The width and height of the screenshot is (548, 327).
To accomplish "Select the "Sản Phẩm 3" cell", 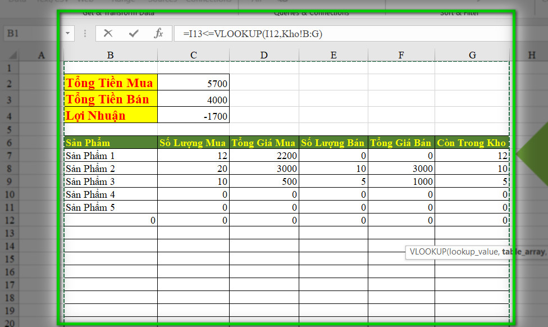I will pyautogui.click(x=111, y=181).
